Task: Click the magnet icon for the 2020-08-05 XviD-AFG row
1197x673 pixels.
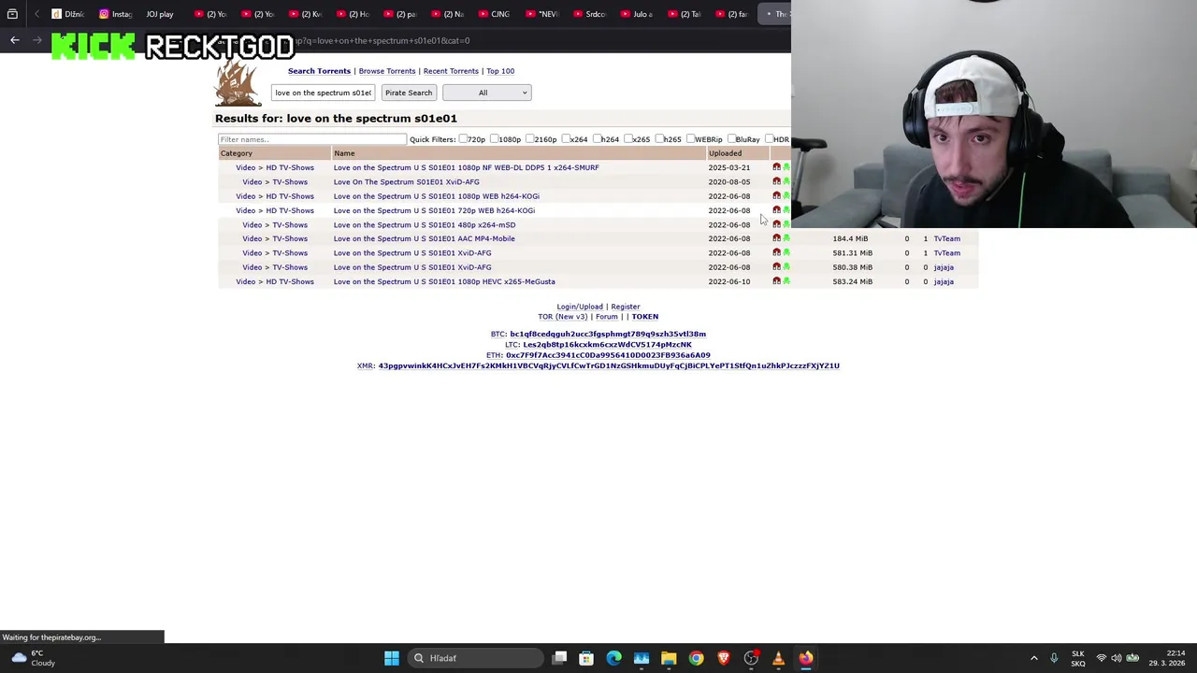Action: point(776,181)
